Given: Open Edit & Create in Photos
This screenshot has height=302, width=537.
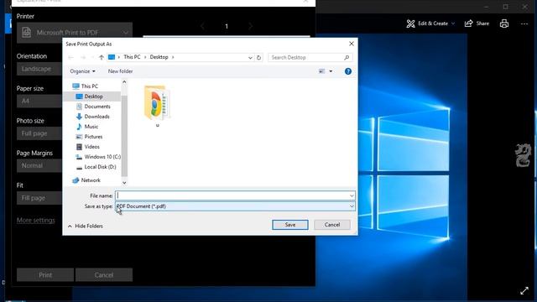Looking at the screenshot, I should 430,23.
